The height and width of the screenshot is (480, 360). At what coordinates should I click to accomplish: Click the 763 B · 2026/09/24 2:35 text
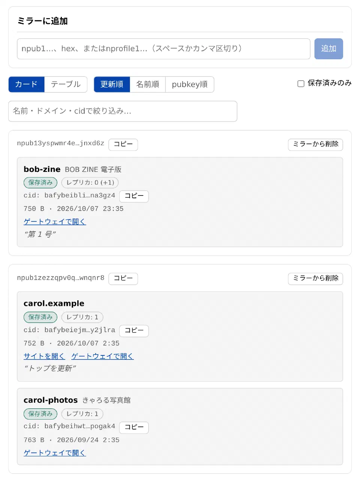coord(71,440)
